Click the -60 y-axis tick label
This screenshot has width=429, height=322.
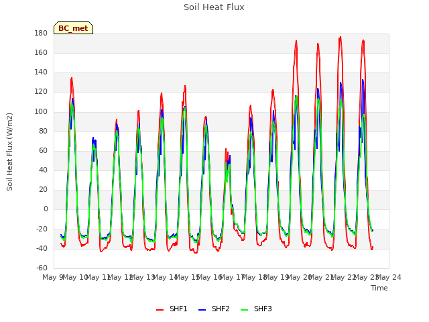click(x=42, y=268)
